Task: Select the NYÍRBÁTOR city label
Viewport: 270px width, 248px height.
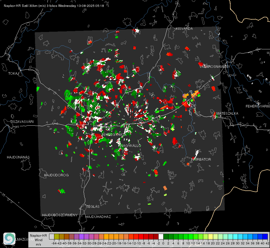Action: click(x=201, y=160)
